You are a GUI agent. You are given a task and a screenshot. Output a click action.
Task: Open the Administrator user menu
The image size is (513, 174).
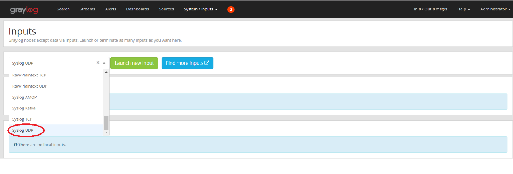tap(495, 9)
